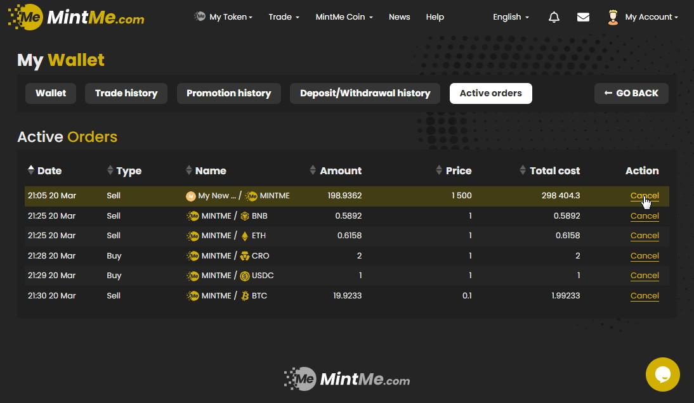Click the CRO coin icon in the orders table
Screen dimensions: 694x403
click(245, 256)
